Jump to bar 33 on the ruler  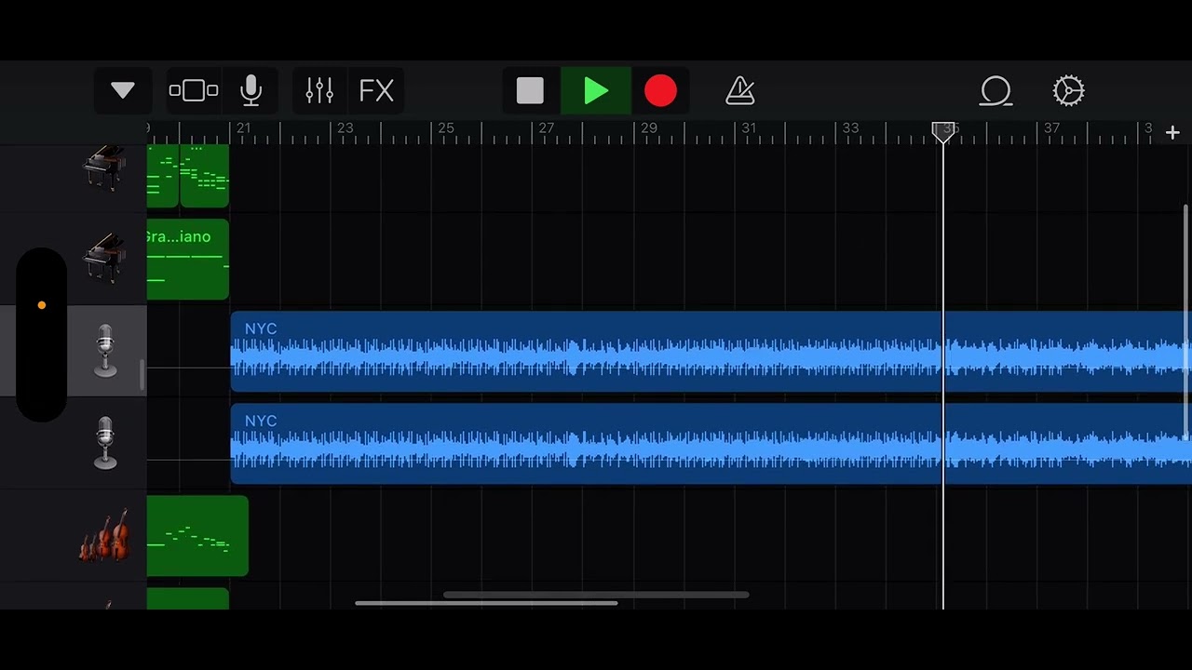tap(851, 128)
